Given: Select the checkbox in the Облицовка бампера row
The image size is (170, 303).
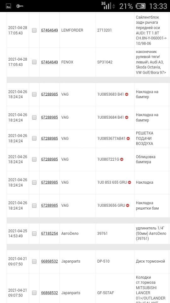Looking at the screenshot, I should (x=34, y=159).
